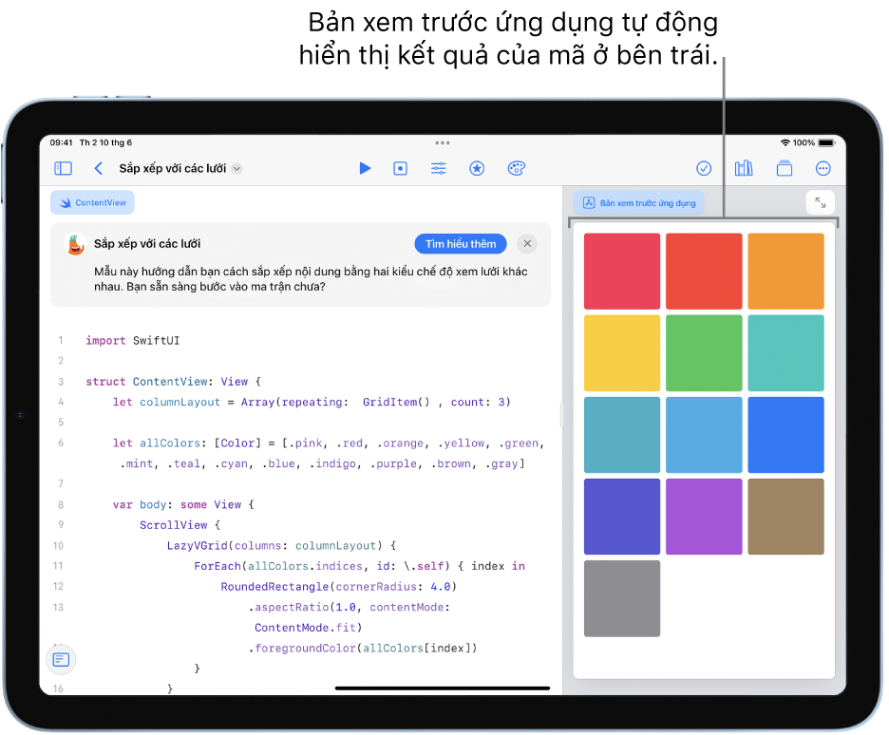
Task: Click the tutorial mascot character icon
Action: [x=76, y=244]
